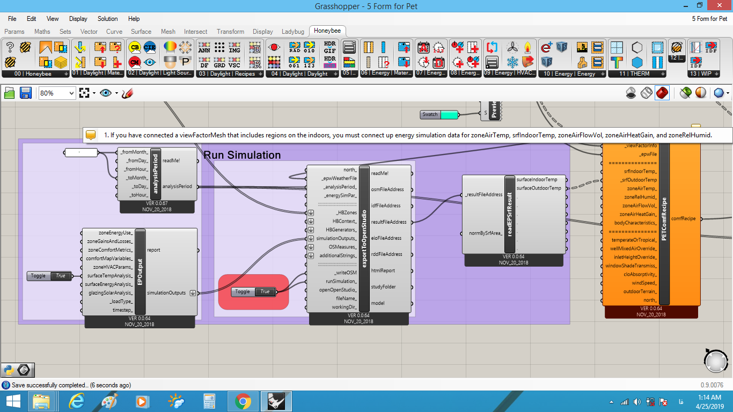
Task: Select the HDR GIF conversion icon
Action: pyautogui.click(x=329, y=48)
